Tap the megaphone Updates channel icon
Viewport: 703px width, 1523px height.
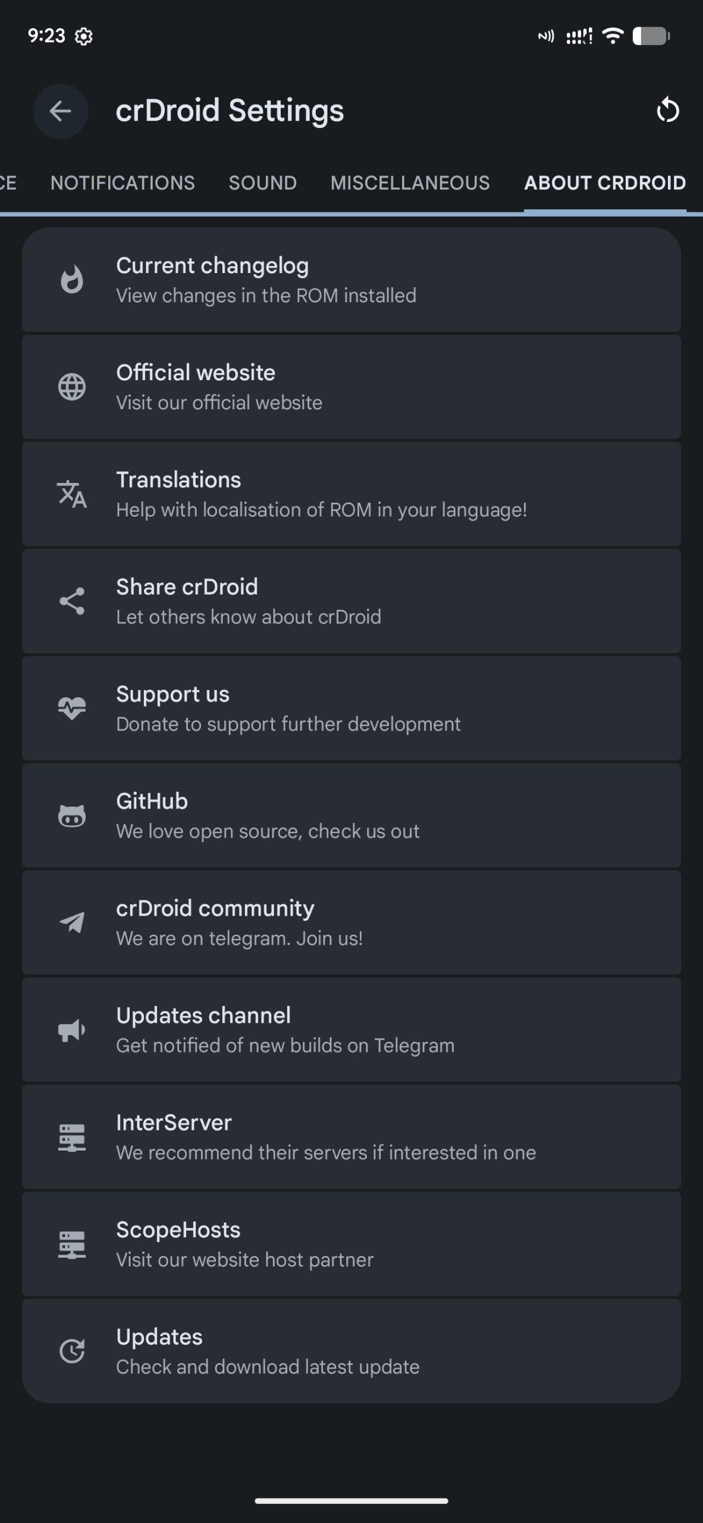coord(72,1030)
